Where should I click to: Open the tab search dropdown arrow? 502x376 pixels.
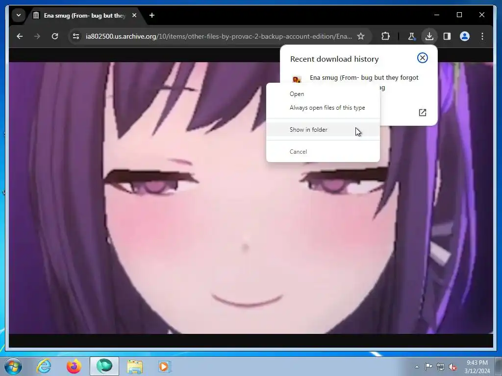pos(19,15)
